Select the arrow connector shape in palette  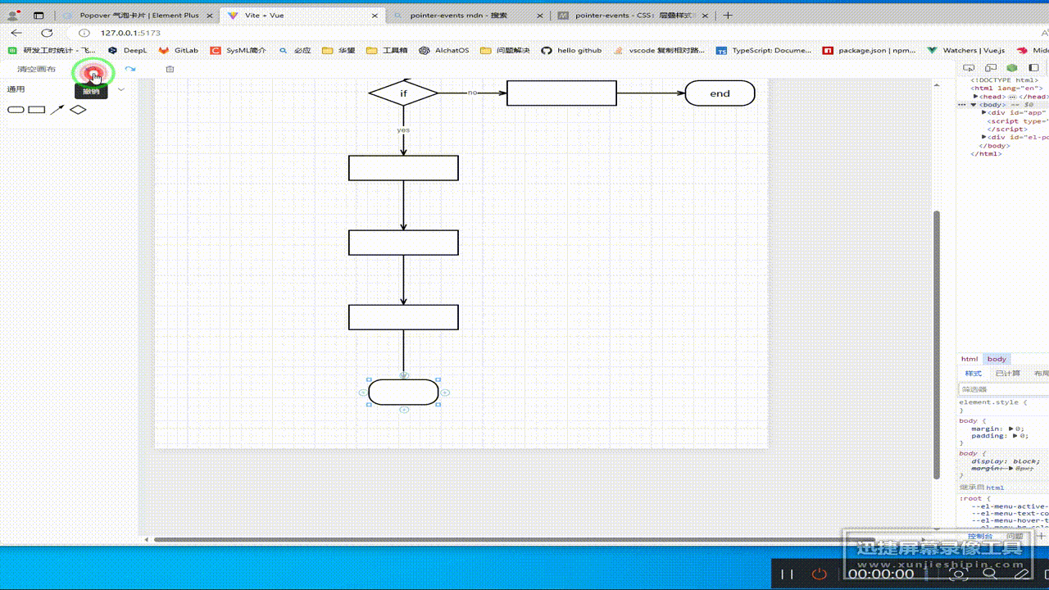click(57, 110)
